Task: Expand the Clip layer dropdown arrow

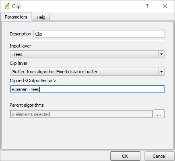Action: click(161, 72)
